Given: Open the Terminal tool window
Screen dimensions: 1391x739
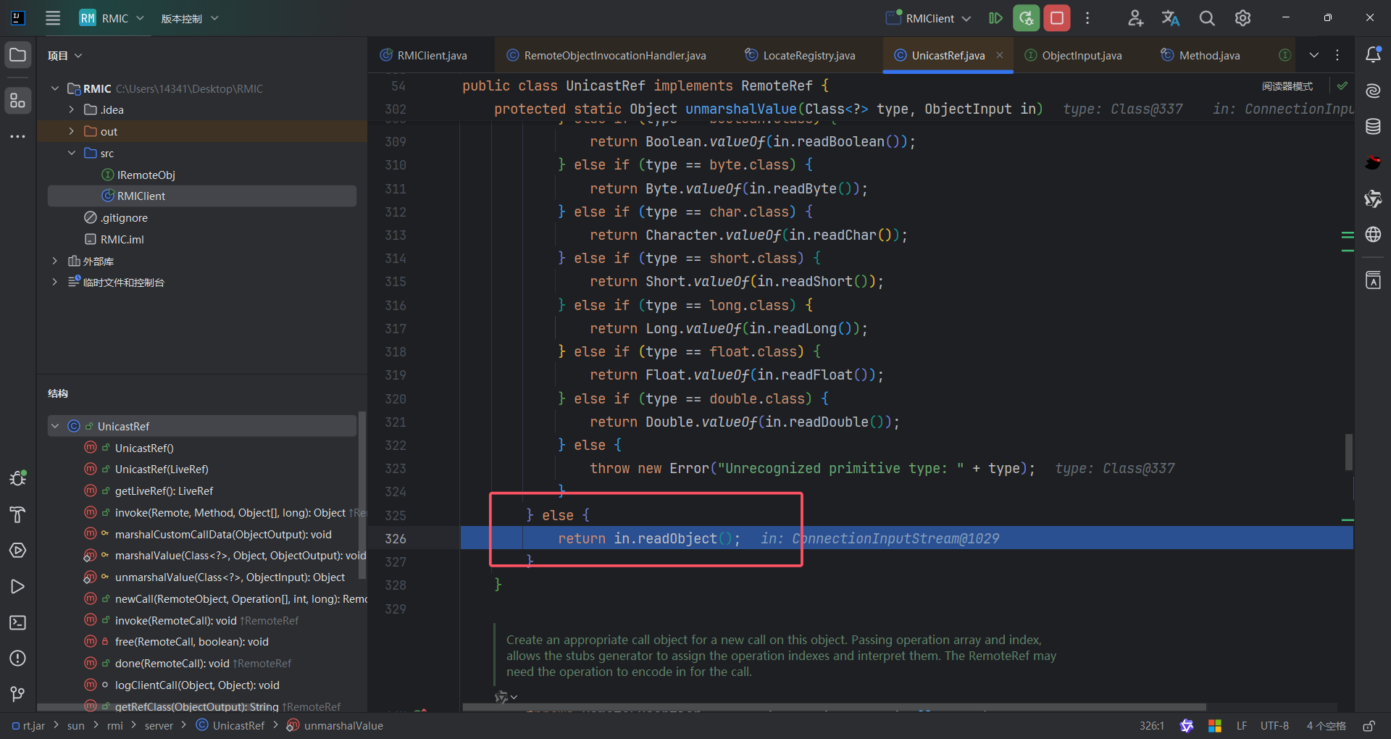Looking at the screenshot, I should click(x=17, y=622).
